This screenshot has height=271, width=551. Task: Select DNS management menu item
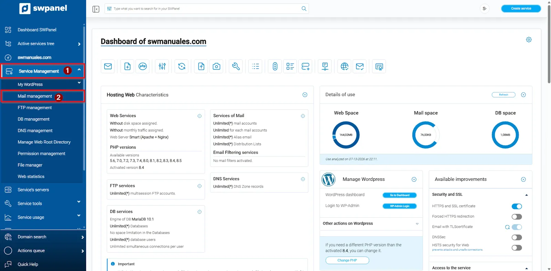[x=35, y=131]
